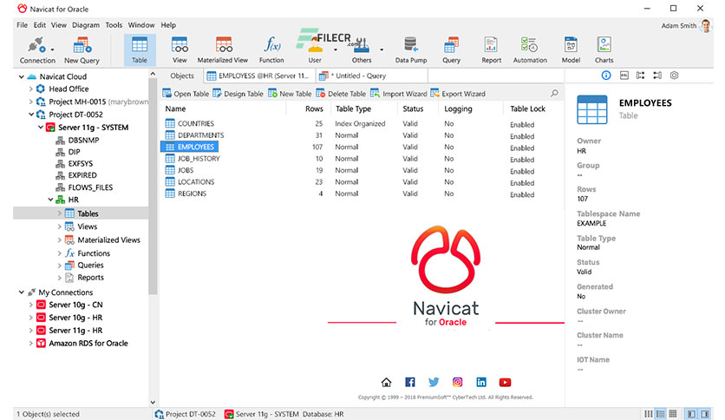
Task: Sort by the Rows column header
Action: click(x=314, y=108)
